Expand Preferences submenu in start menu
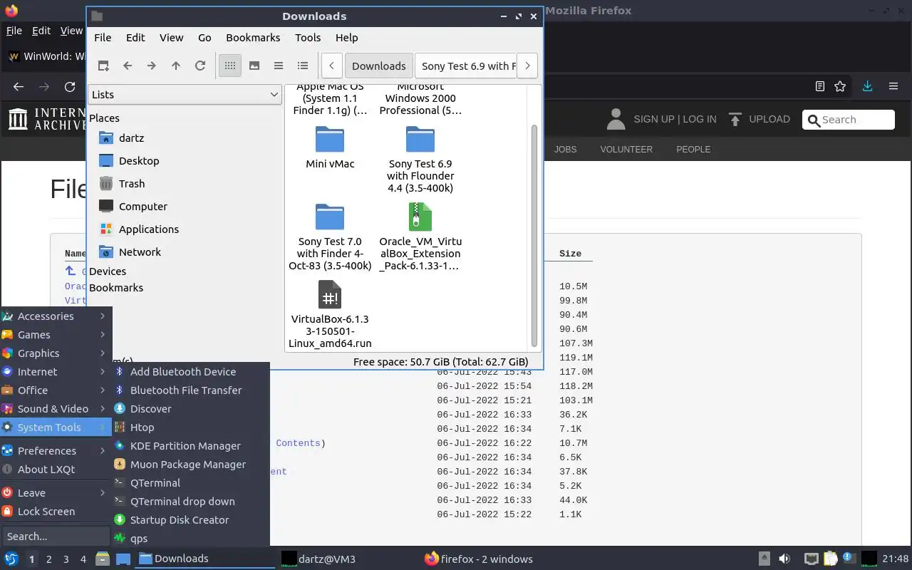 click(56, 450)
